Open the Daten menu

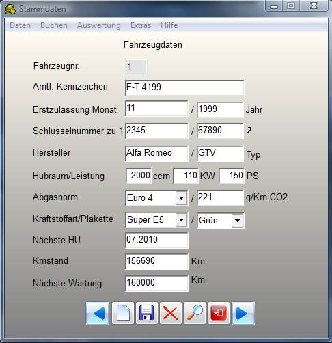[20, 25]
